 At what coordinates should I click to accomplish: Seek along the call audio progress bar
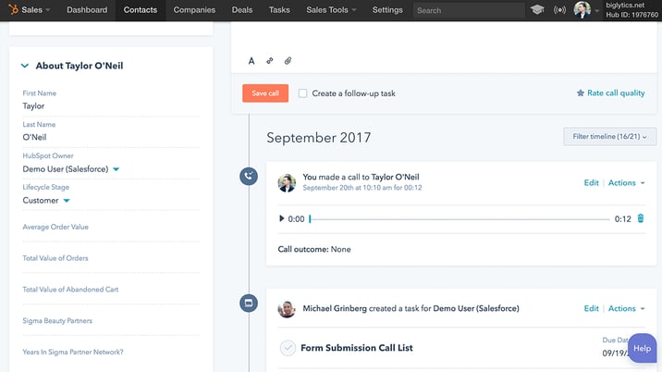point(460,219)
